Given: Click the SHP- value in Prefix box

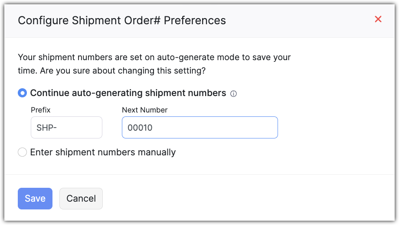Looking at the screenshot, I should point(46,128).
